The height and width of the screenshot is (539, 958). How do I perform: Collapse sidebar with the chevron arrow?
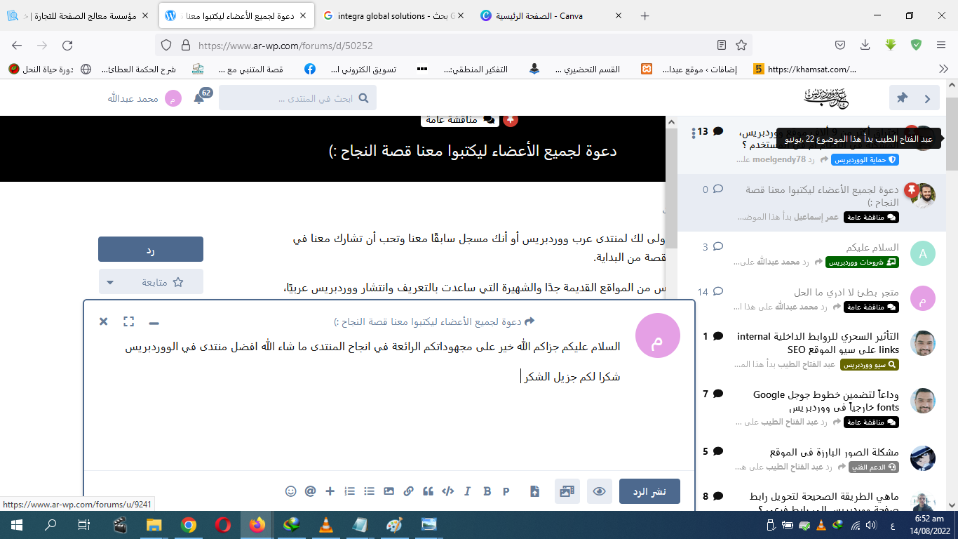(927, 98)
